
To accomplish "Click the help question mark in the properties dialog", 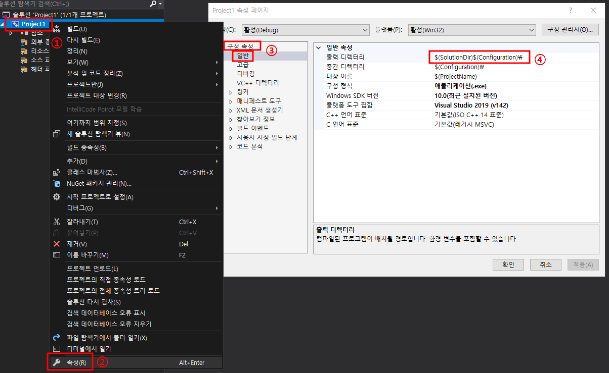I will 571,10.
